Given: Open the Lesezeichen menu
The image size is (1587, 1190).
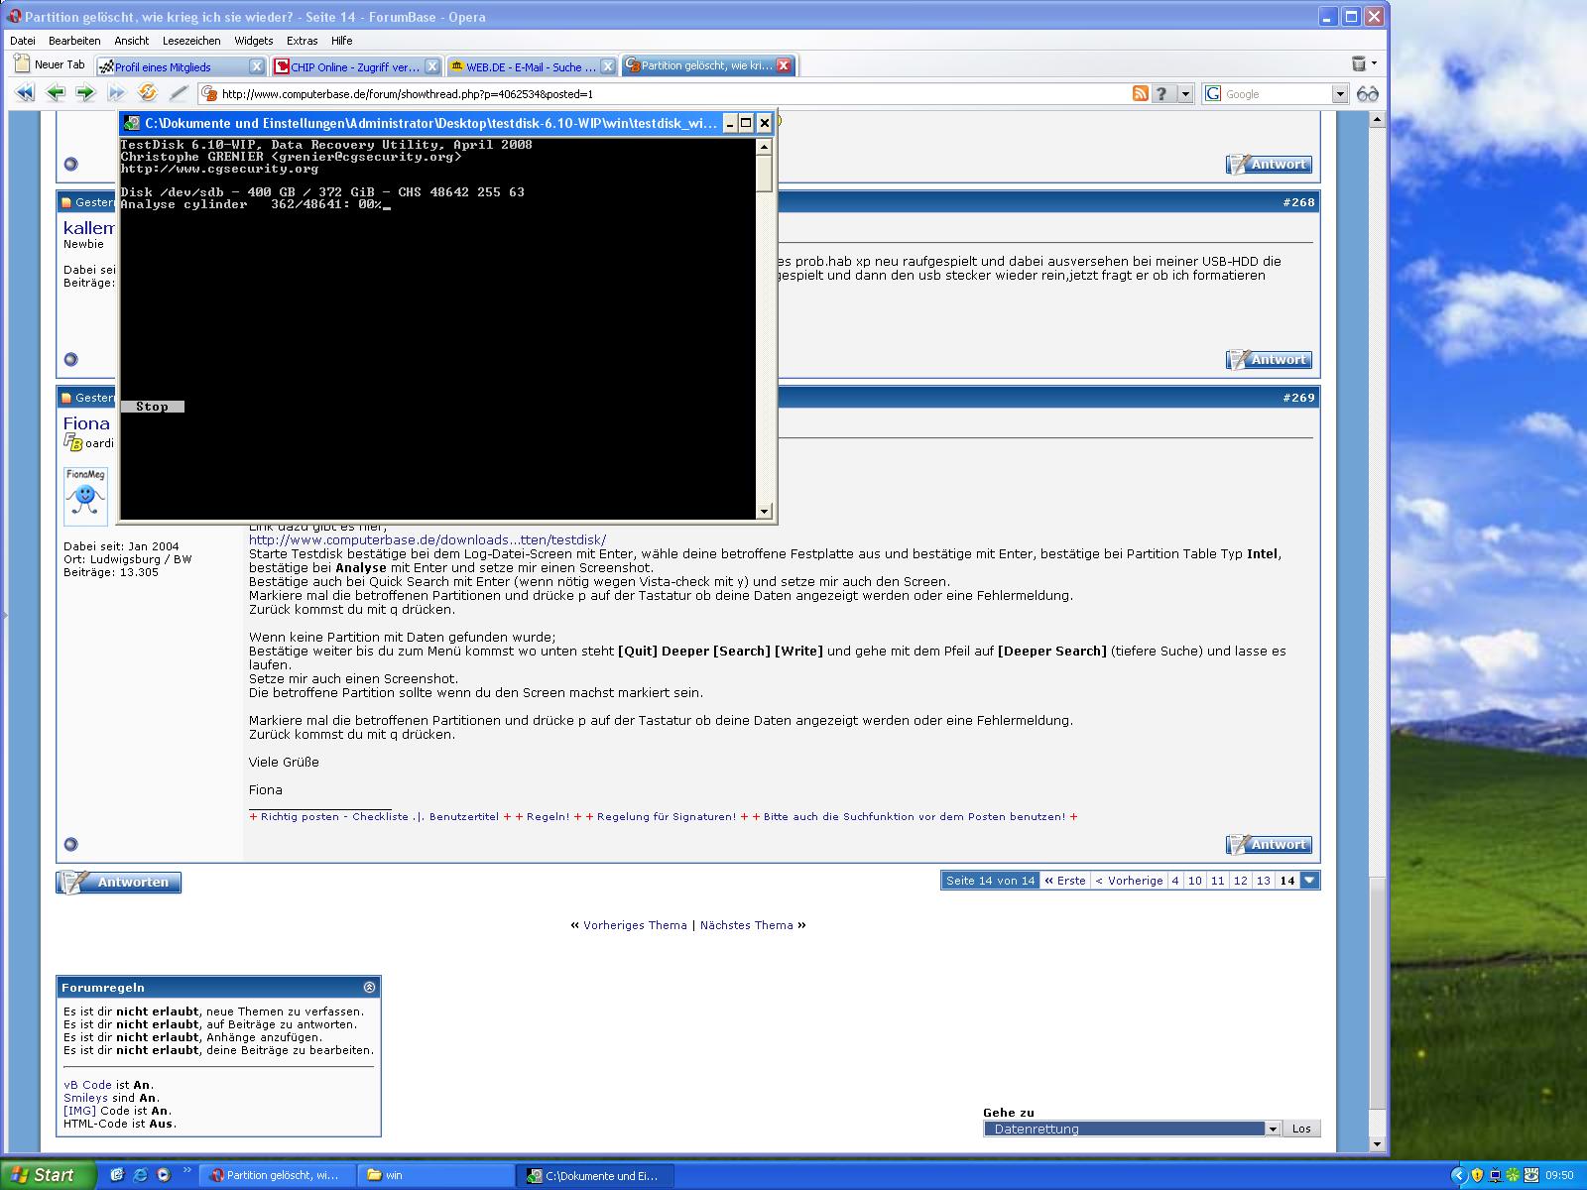Looking at the screenshot, I should [x=191, y=41].
